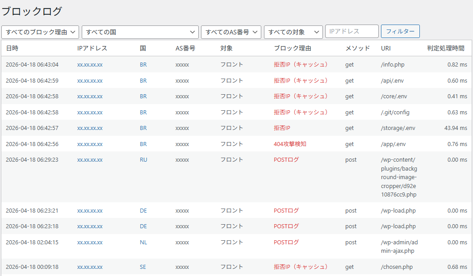Open IP link in the /info.php row
This screenshot has height=276, width=473.
[x=90, y=65]
